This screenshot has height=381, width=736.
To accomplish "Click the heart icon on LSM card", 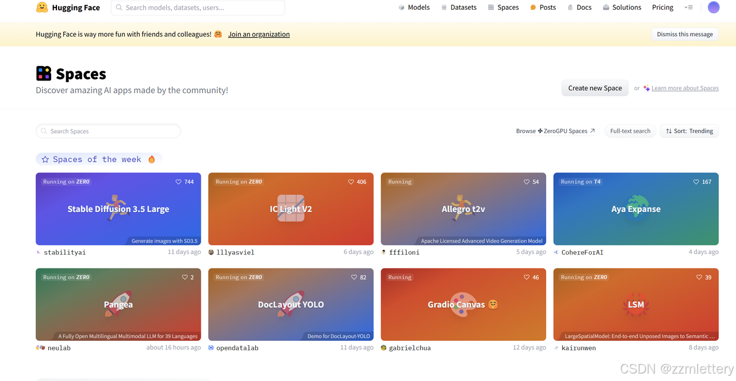I will [x=699, y=277].
